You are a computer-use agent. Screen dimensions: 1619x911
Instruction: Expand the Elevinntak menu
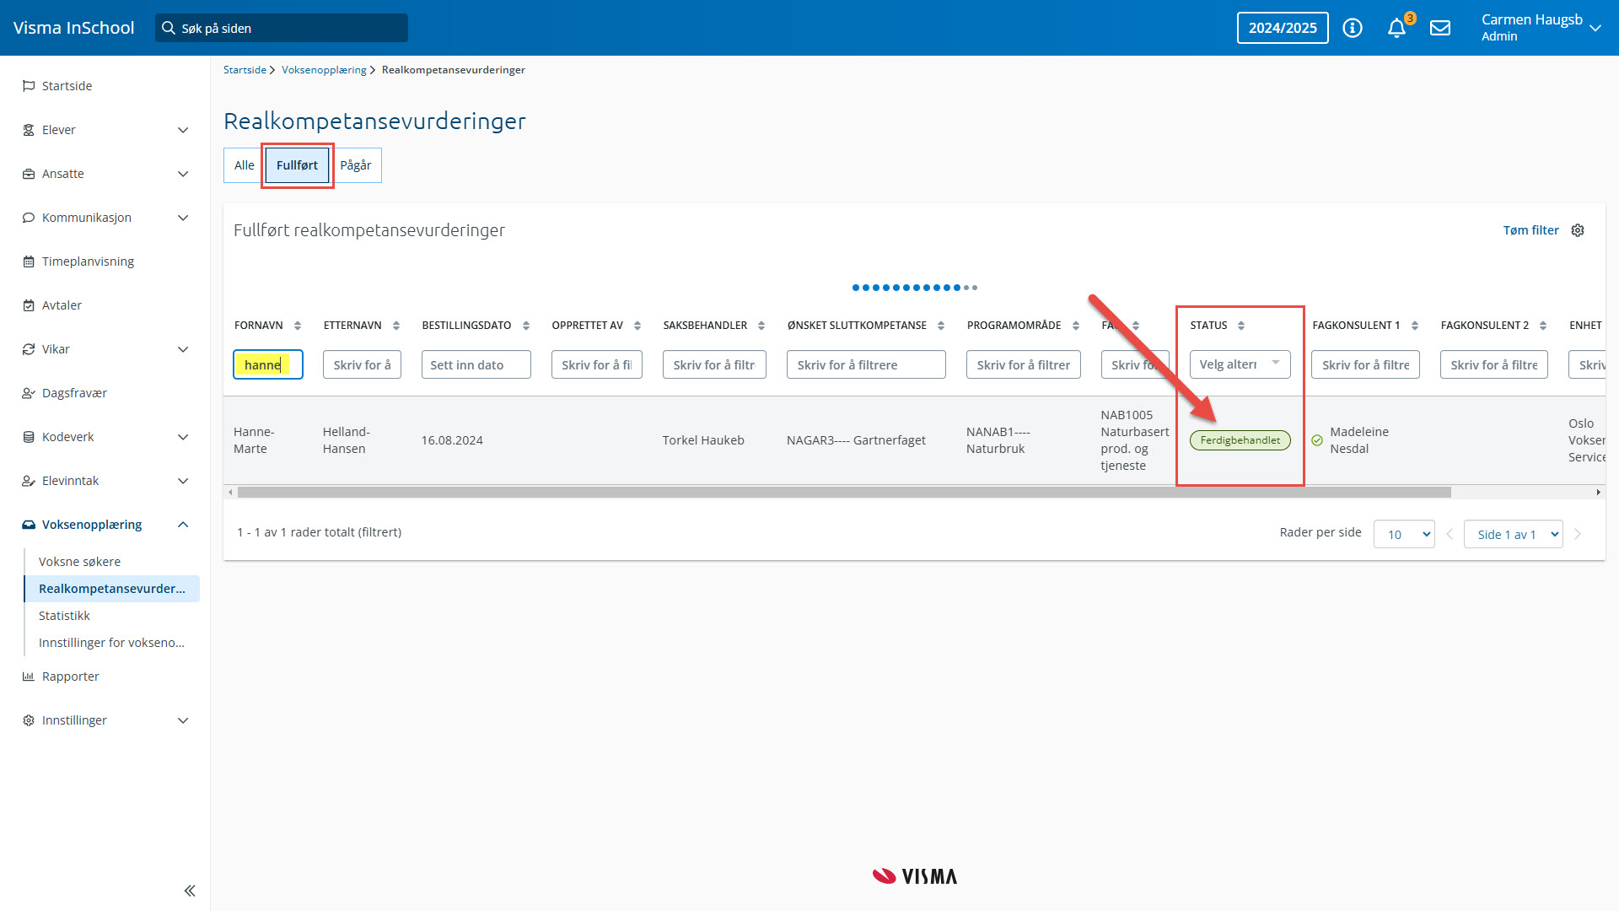(x=183, y=481)
